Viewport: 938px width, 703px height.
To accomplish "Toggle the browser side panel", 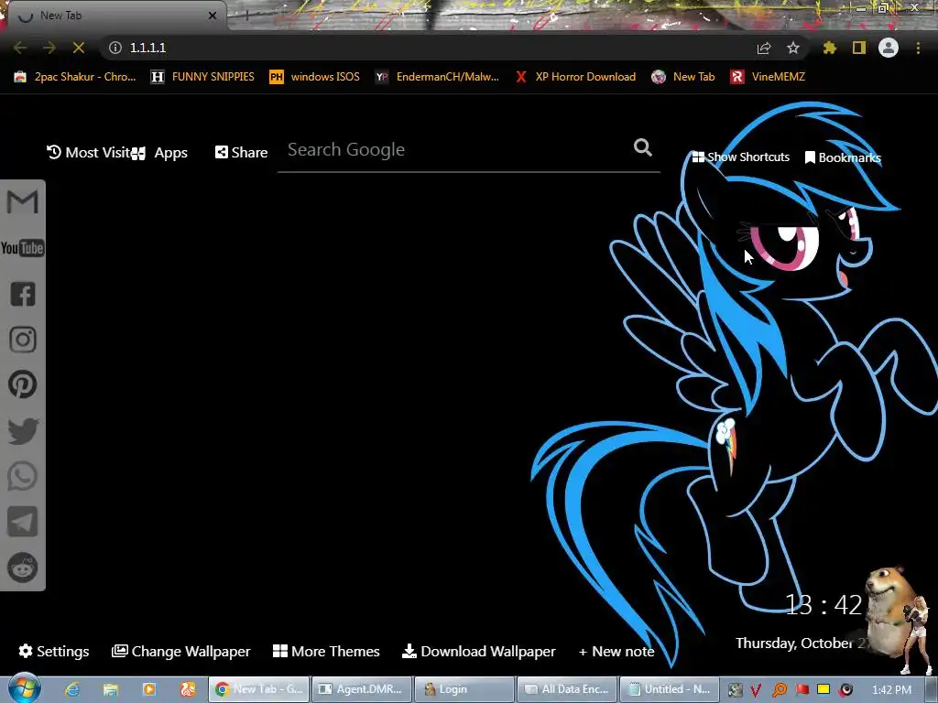I will point(859,48).
